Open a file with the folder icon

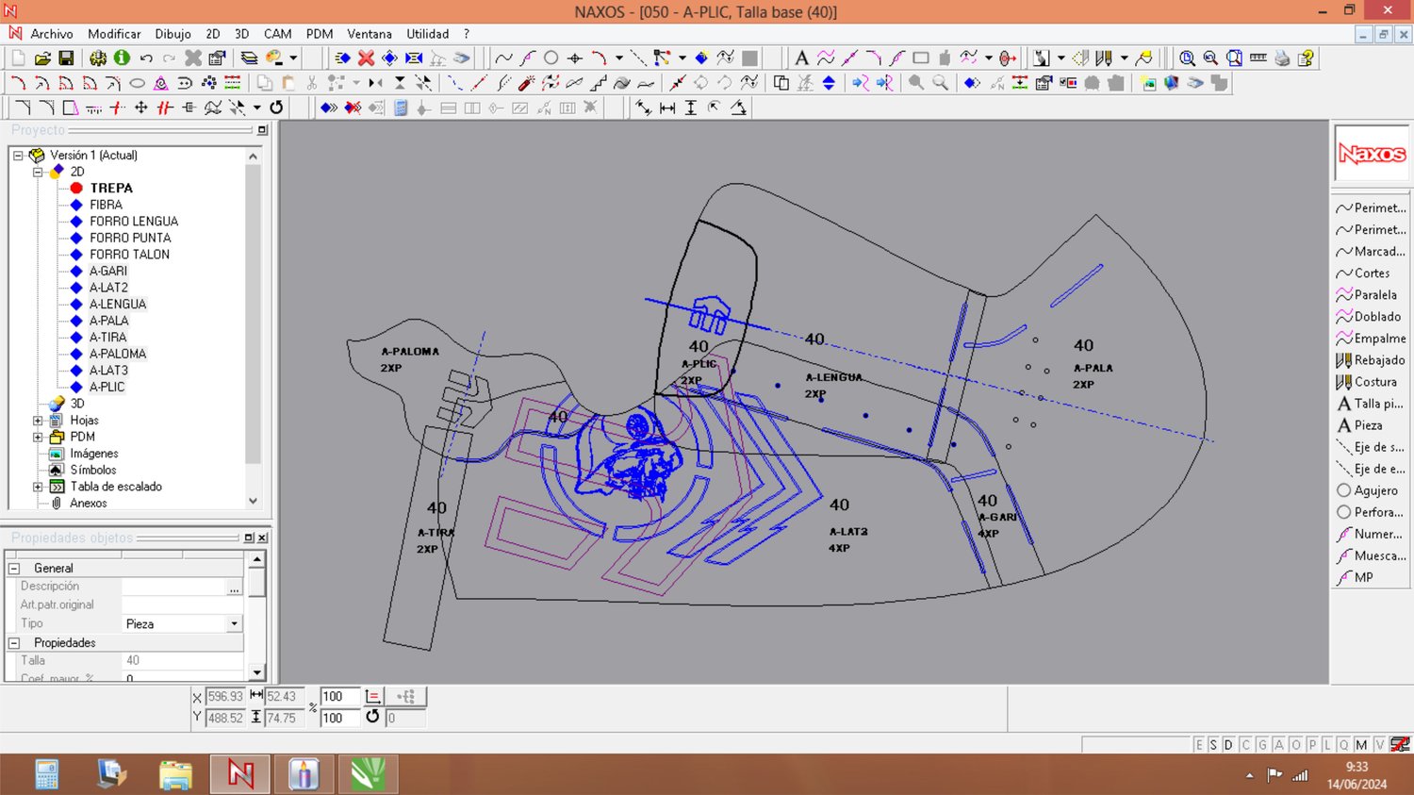pyautogui.click(x=42, y=58)
